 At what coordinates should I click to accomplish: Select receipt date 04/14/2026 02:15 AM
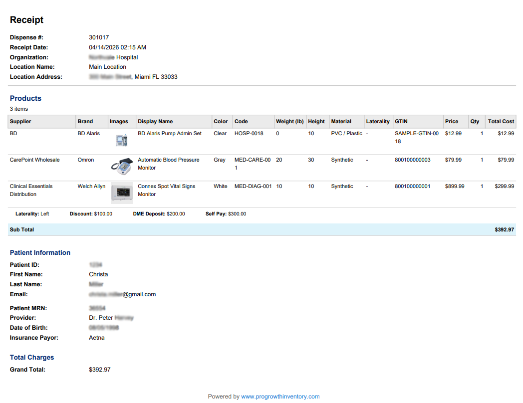[117, 47]
